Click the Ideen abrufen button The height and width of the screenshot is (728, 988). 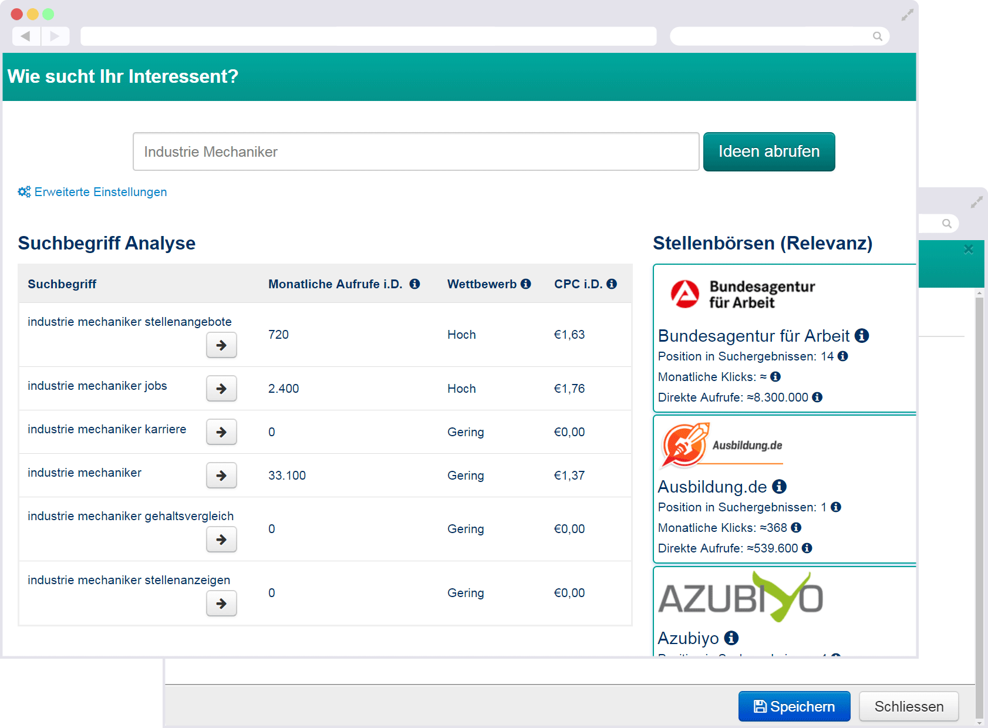click(x=769, y=151)
